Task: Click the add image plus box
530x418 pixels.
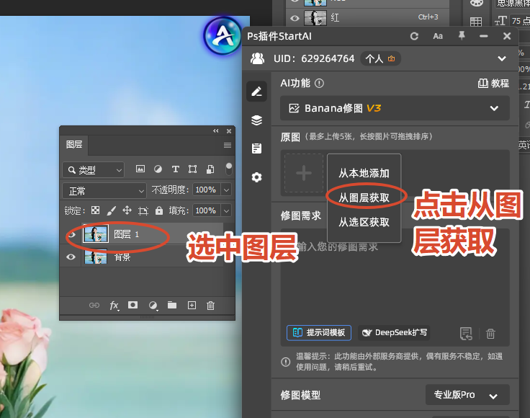Action: click(x=304, y=173)
